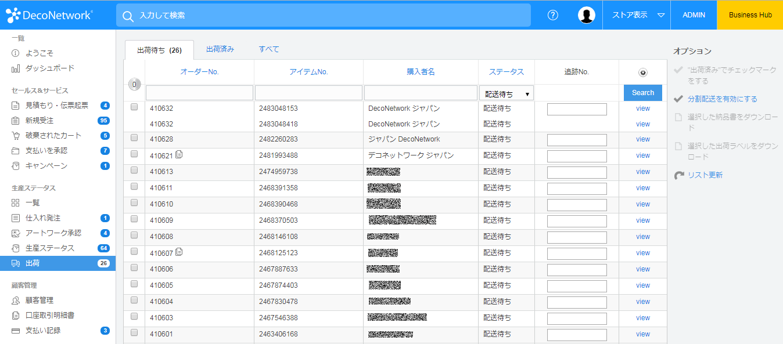783x344 pixels.
Task: Open the ステータス filter dropdown
Action: (507, 93)
